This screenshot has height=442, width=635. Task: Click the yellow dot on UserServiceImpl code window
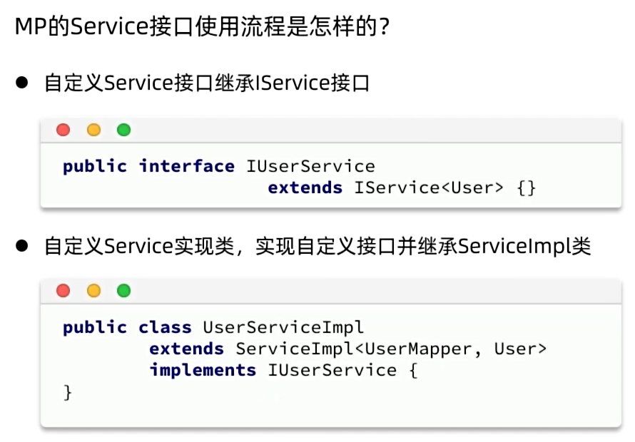point(93,291)
